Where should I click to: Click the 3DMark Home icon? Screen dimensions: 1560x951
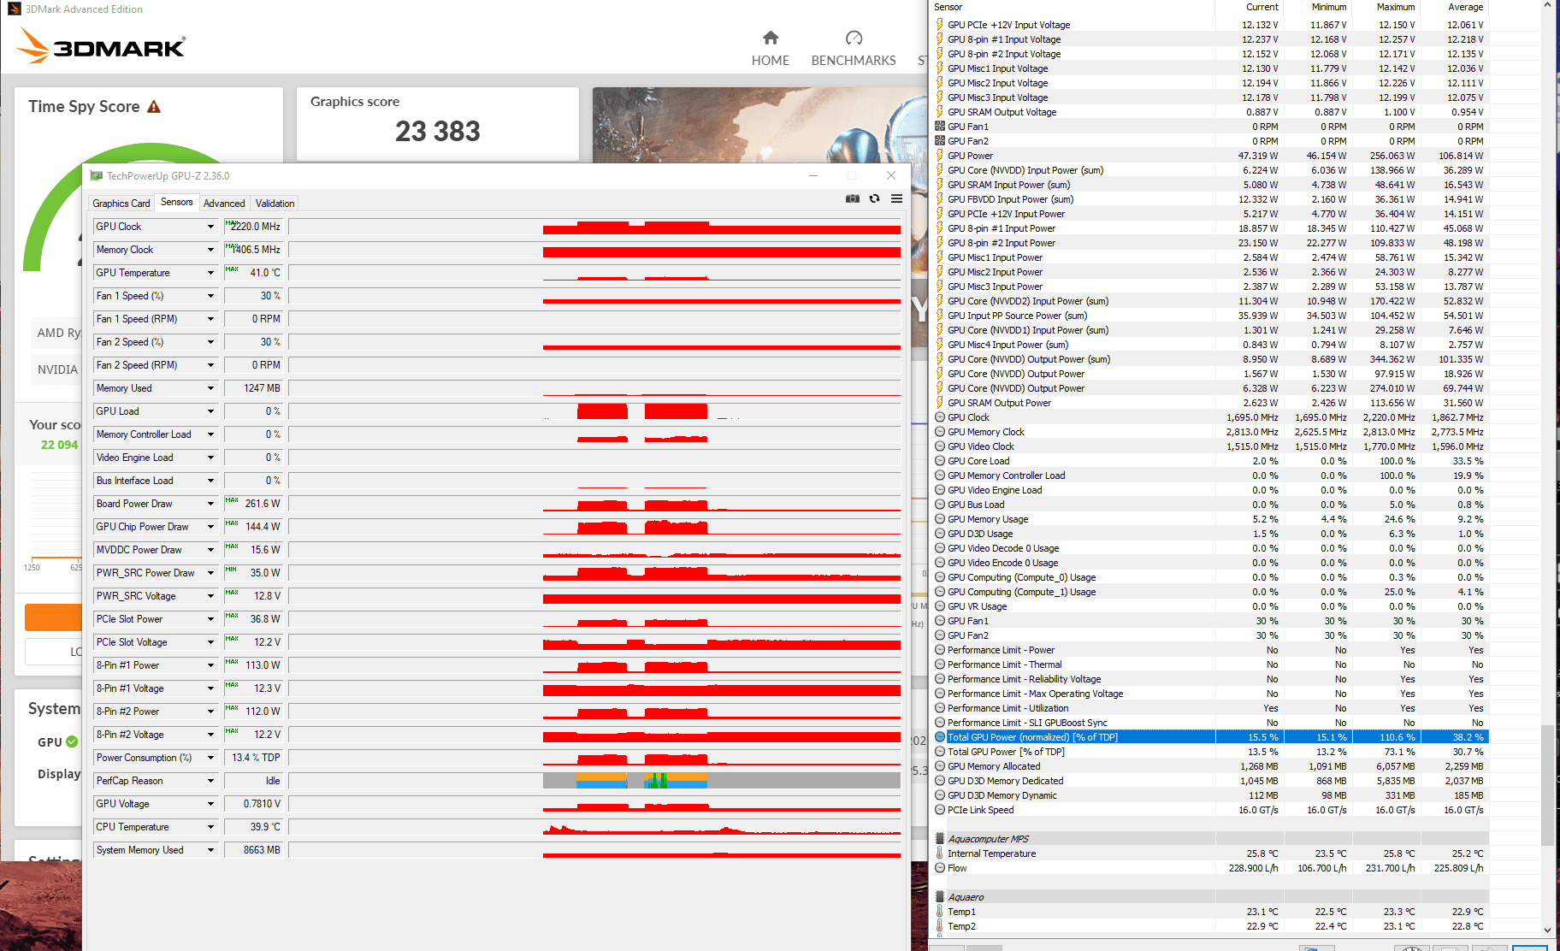click(771, 38)
